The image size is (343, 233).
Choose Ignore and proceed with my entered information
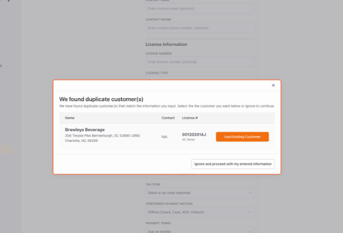(x=233, y=164)
